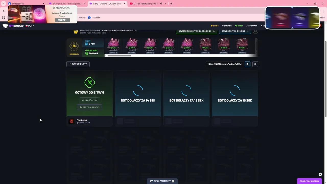327x184 pixels.
Task: Click the PitaGieras player avatar
Action: point(72,121)
